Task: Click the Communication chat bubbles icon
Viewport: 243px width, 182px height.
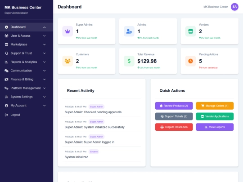Action: 6,71
